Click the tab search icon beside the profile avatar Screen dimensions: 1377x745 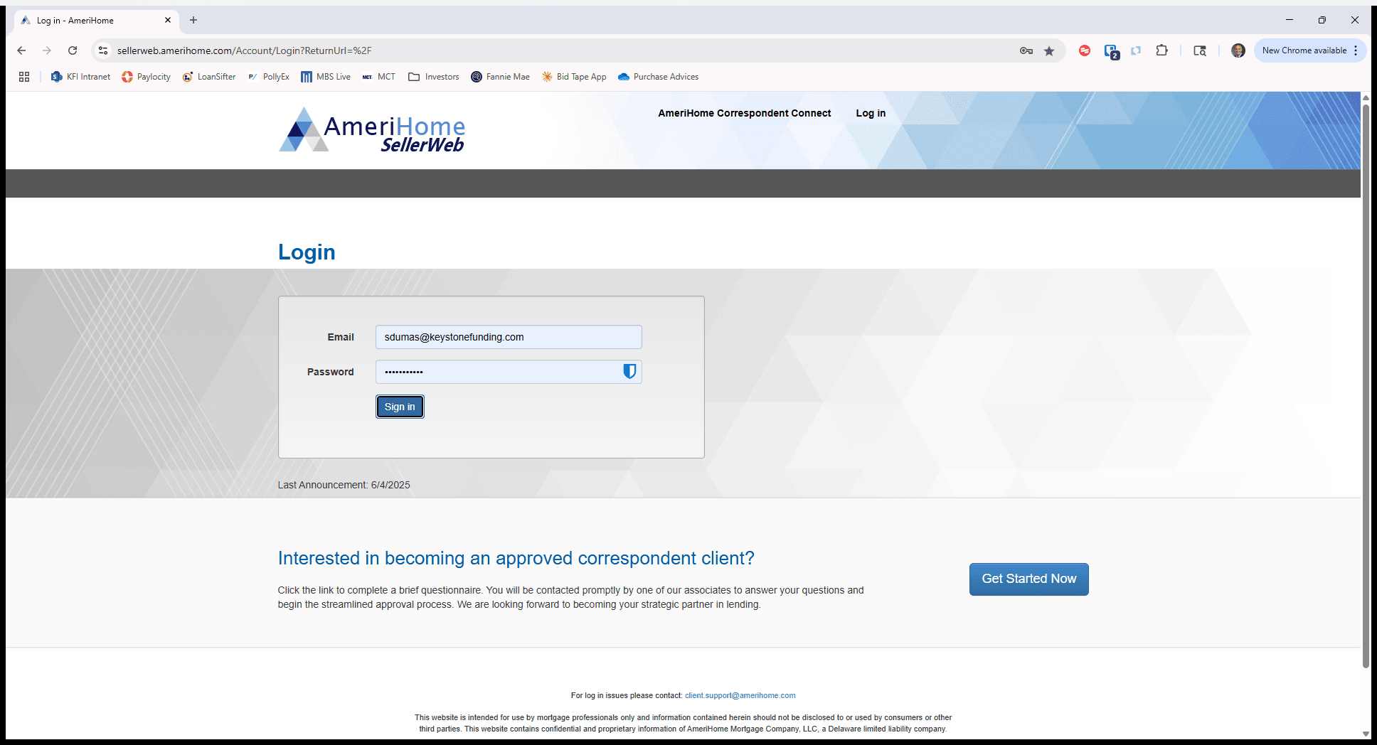[x=1200, y=50]
